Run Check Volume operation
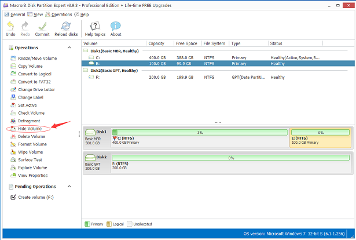Viewport: 356px width, 240px height. click(x=27, y=113)
